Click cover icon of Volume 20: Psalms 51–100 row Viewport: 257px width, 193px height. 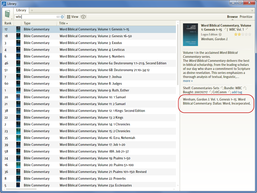[18, 165]
